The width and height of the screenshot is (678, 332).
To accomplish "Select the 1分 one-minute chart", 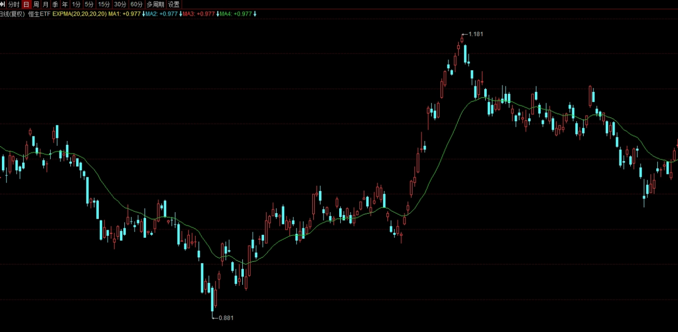I will tap(76, 4).
